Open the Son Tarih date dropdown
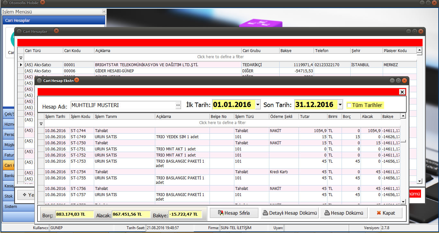 340,105
